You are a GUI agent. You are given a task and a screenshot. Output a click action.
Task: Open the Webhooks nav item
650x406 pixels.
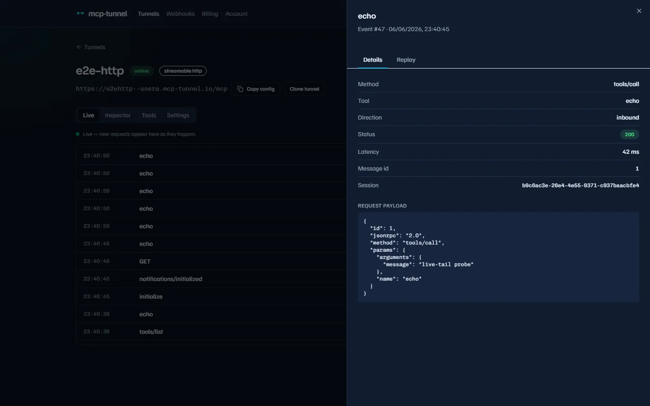[x=181, y=14]
